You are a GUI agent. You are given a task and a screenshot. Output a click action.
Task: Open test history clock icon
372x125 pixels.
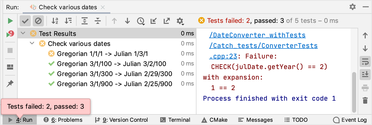click(141, 21)
